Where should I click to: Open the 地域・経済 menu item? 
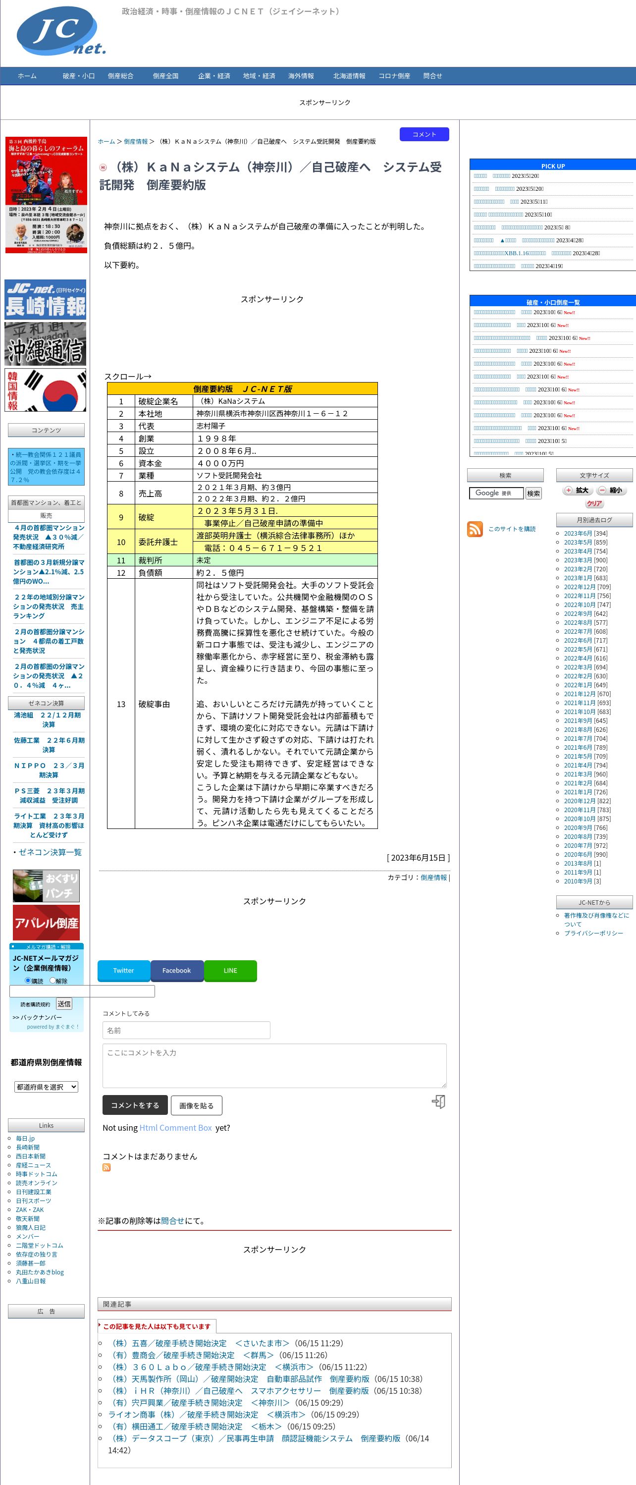(x=259, y=75)
